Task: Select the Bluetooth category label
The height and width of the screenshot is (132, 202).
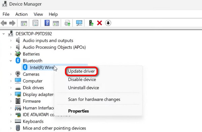Action: point(33,61)
